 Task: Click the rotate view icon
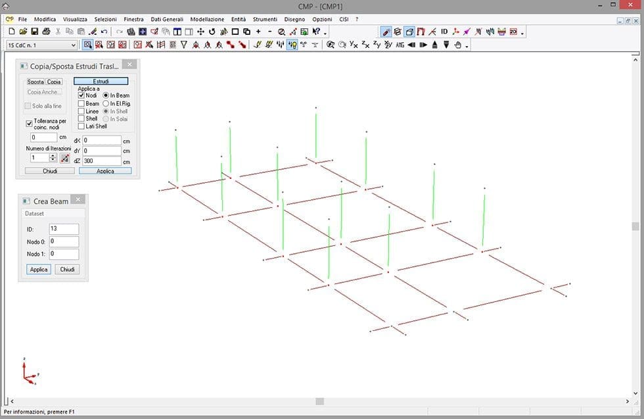(212, 32)
